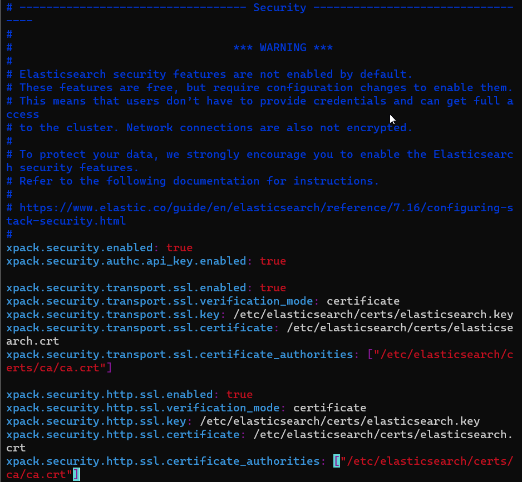
Task: Click the "Security" section header word
Action: tap(279, 8)
